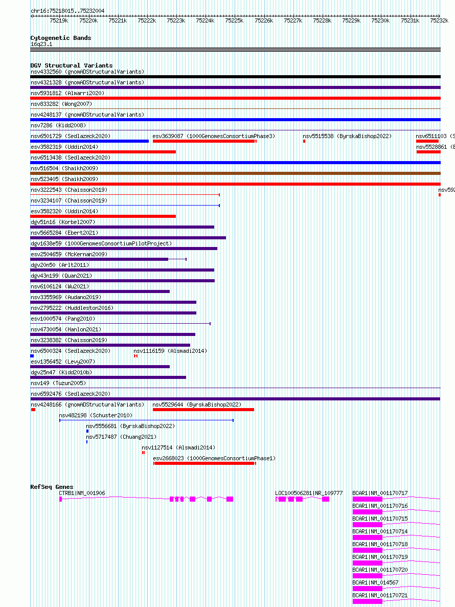Screen dimensions: 455x607
Task: Click red esv3639087 variant bar
Action: (x=204, y=141)
